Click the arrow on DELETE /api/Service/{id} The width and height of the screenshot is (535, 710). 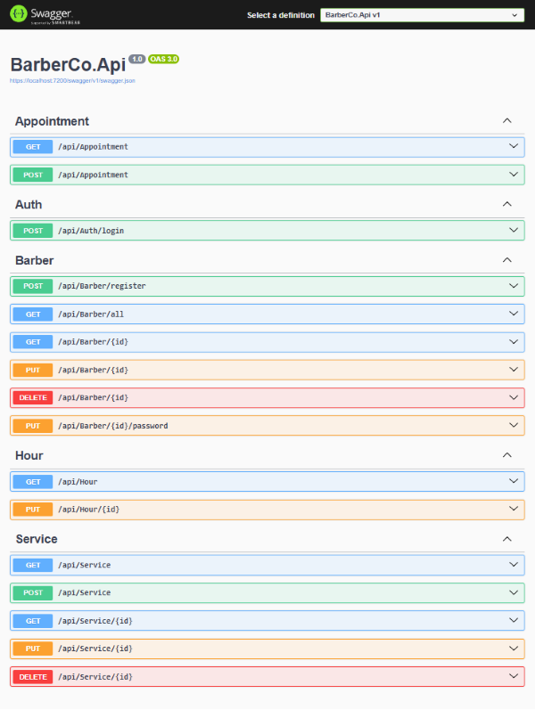[513, 676]
